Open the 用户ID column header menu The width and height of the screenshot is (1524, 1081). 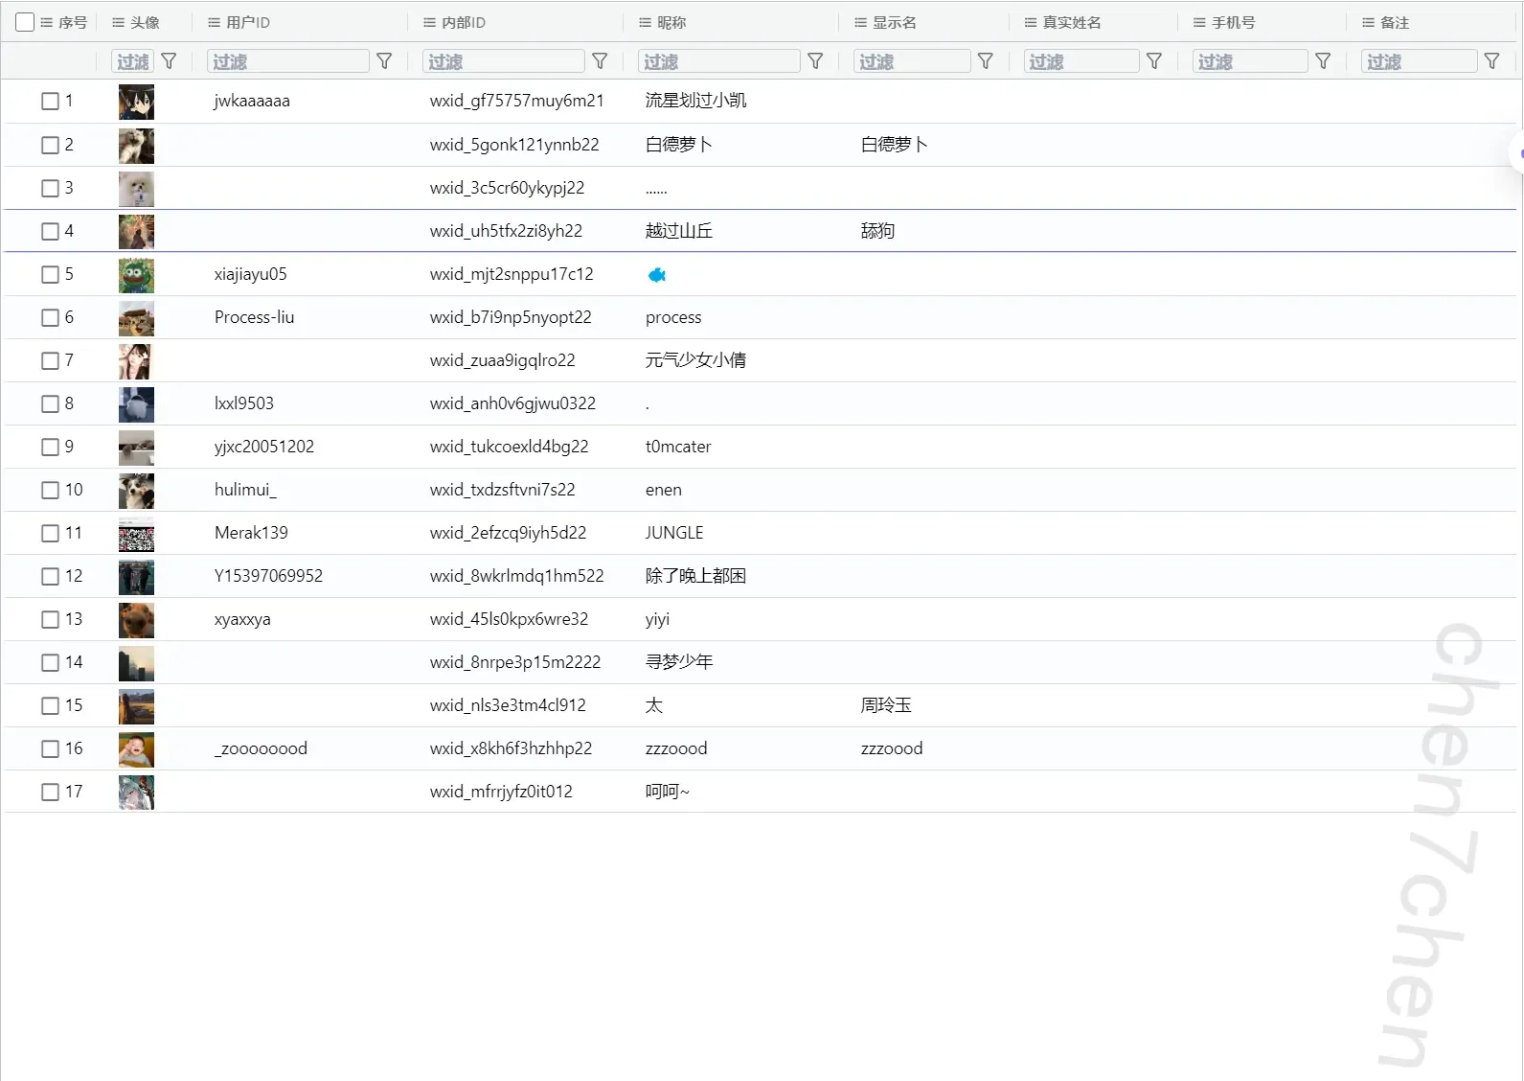click(214, 22)
